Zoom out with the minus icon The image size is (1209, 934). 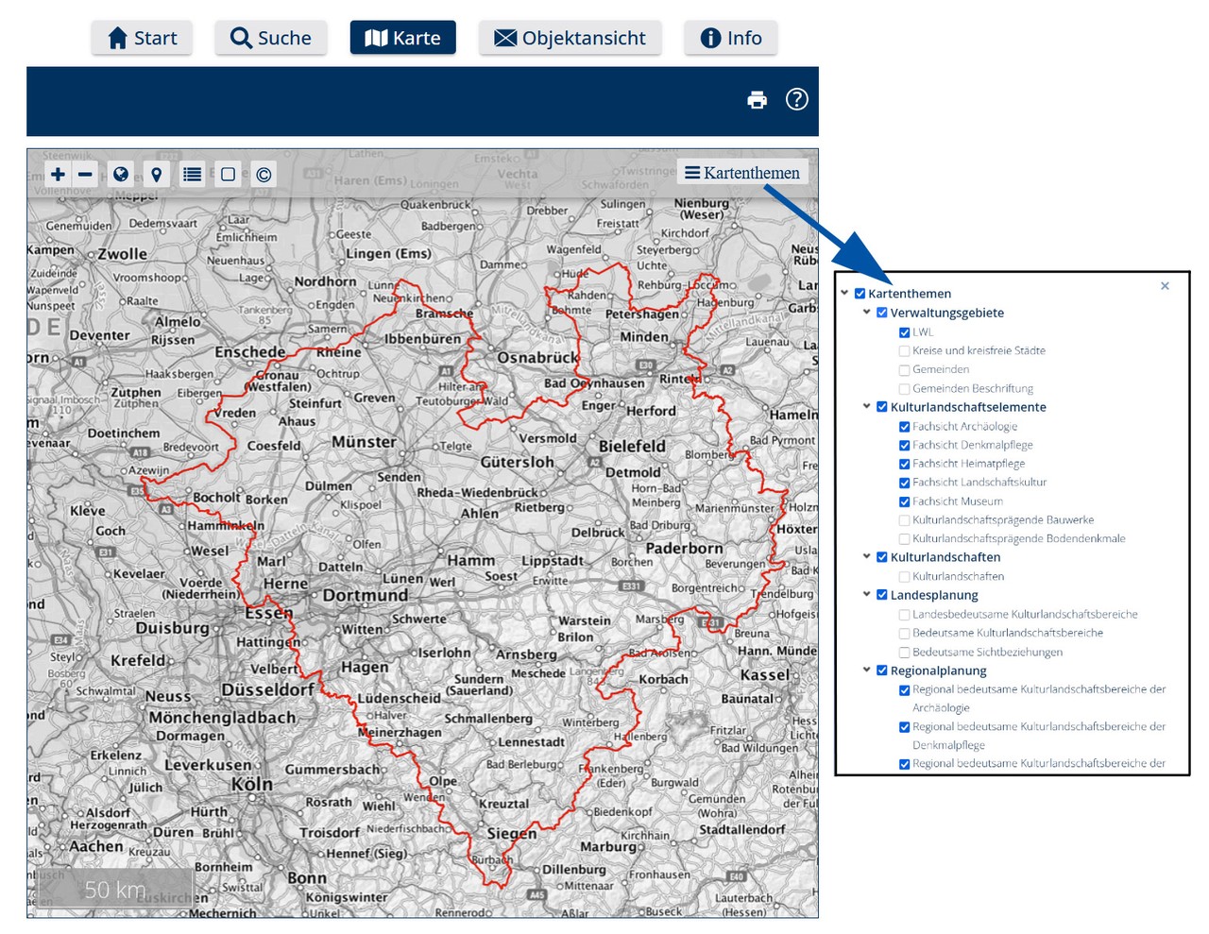tap(85, 174)
